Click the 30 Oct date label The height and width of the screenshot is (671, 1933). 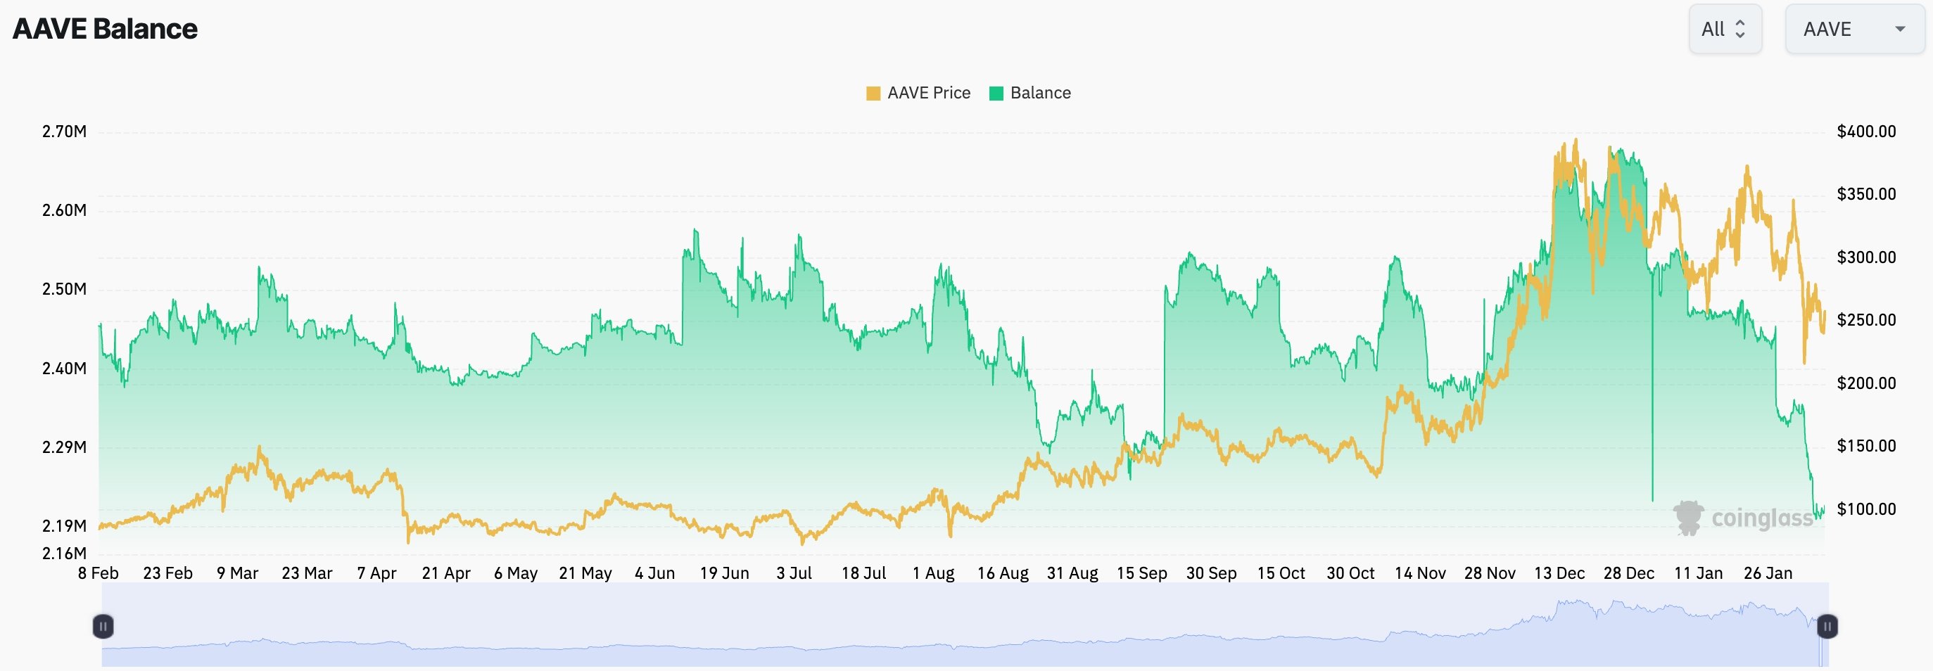click(x=1350, y=573)
